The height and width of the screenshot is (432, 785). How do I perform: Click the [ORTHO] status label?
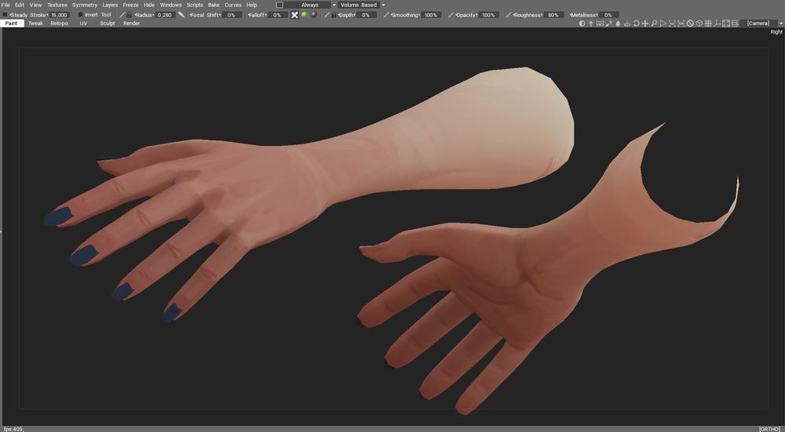[x=769, y=429]
